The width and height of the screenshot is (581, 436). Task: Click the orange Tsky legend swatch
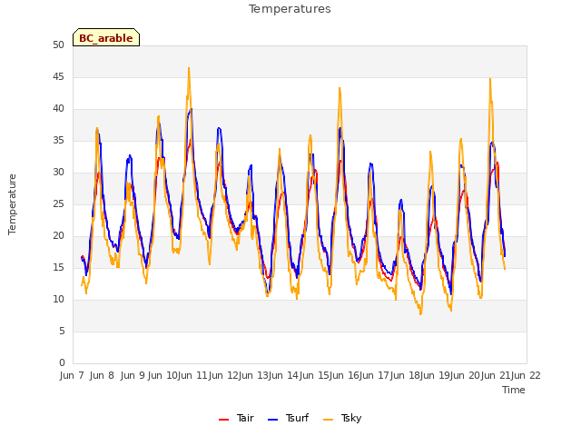328,420
